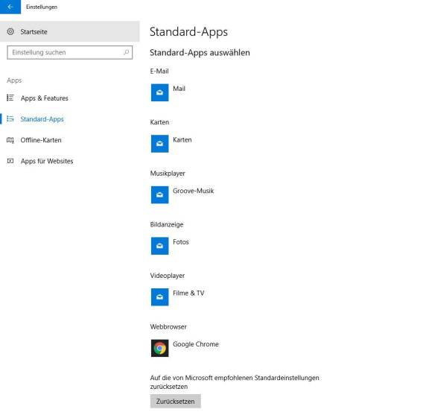The height and width of the screenshot is (412, 432).
Task: Click the Mail app tile icon
Action: [x=160, y=92]
